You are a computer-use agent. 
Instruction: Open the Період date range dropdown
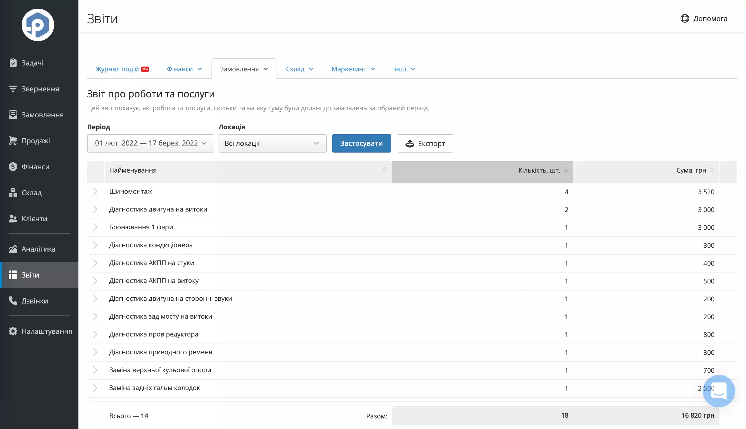click(x=151, y=143)
